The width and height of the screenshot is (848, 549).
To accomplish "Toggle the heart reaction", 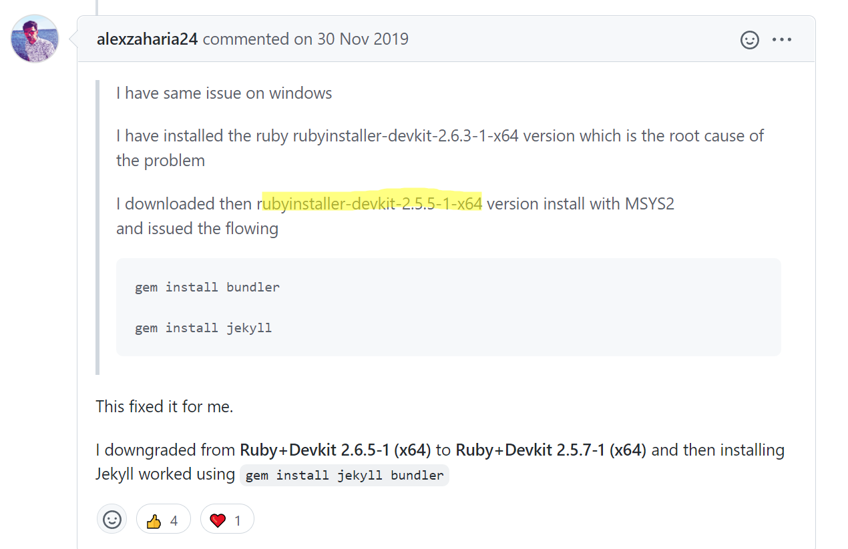I will pos(227,520).
